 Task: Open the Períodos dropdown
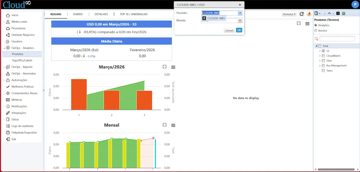(x=289, y=14)
